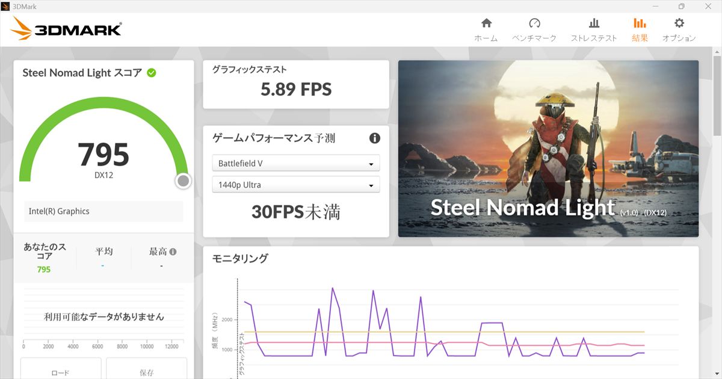722x379 pixels.
Task: Click the ロード button
Action: pos(61,369)
